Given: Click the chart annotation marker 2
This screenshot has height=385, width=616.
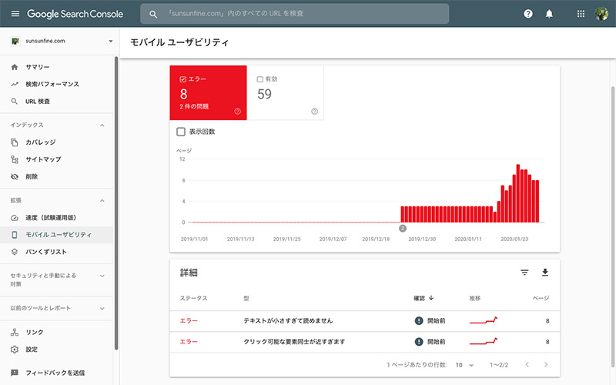Looking at the screenshot, I should point(402,228).
